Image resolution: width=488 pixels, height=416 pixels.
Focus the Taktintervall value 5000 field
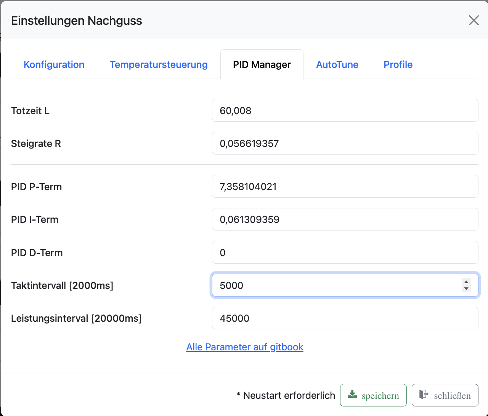(x=335, y=285)
